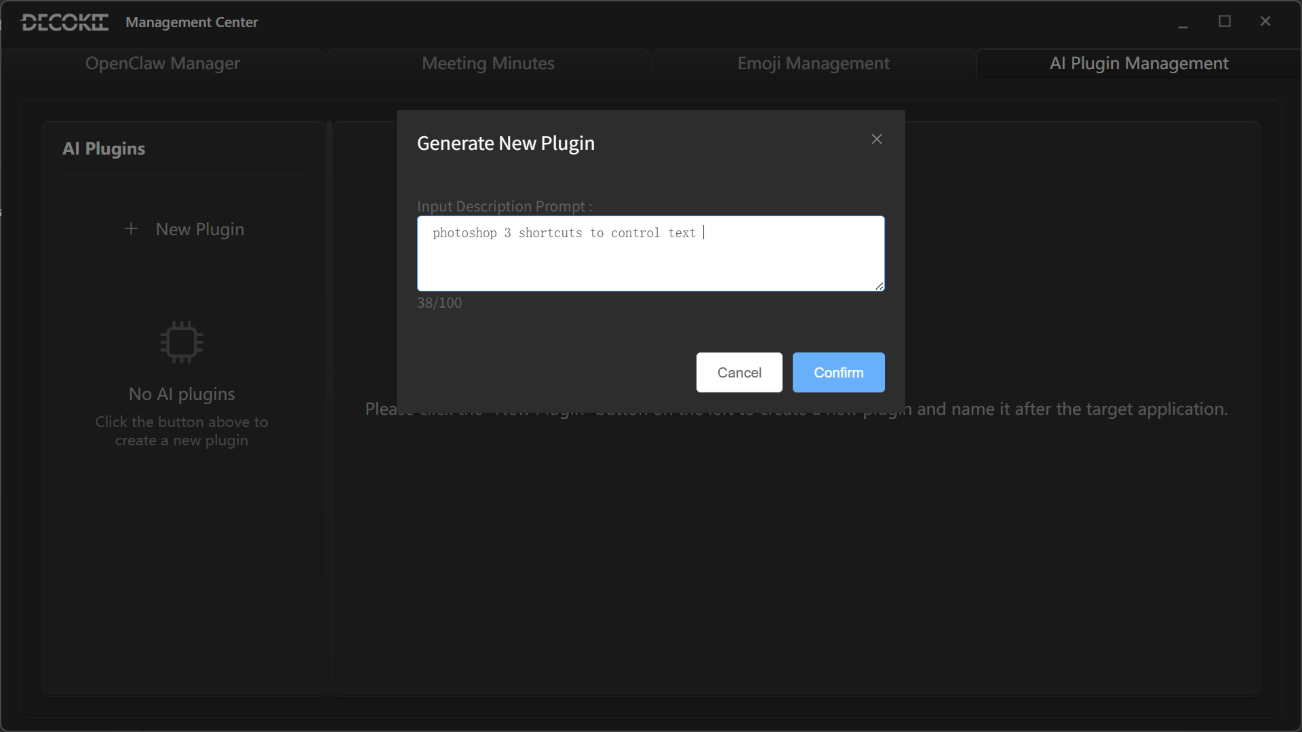Switch to the Meeting Minutes tab
Image resolution: width=1302 pixels, height=732 pixels.
click(x=488, y=64)
